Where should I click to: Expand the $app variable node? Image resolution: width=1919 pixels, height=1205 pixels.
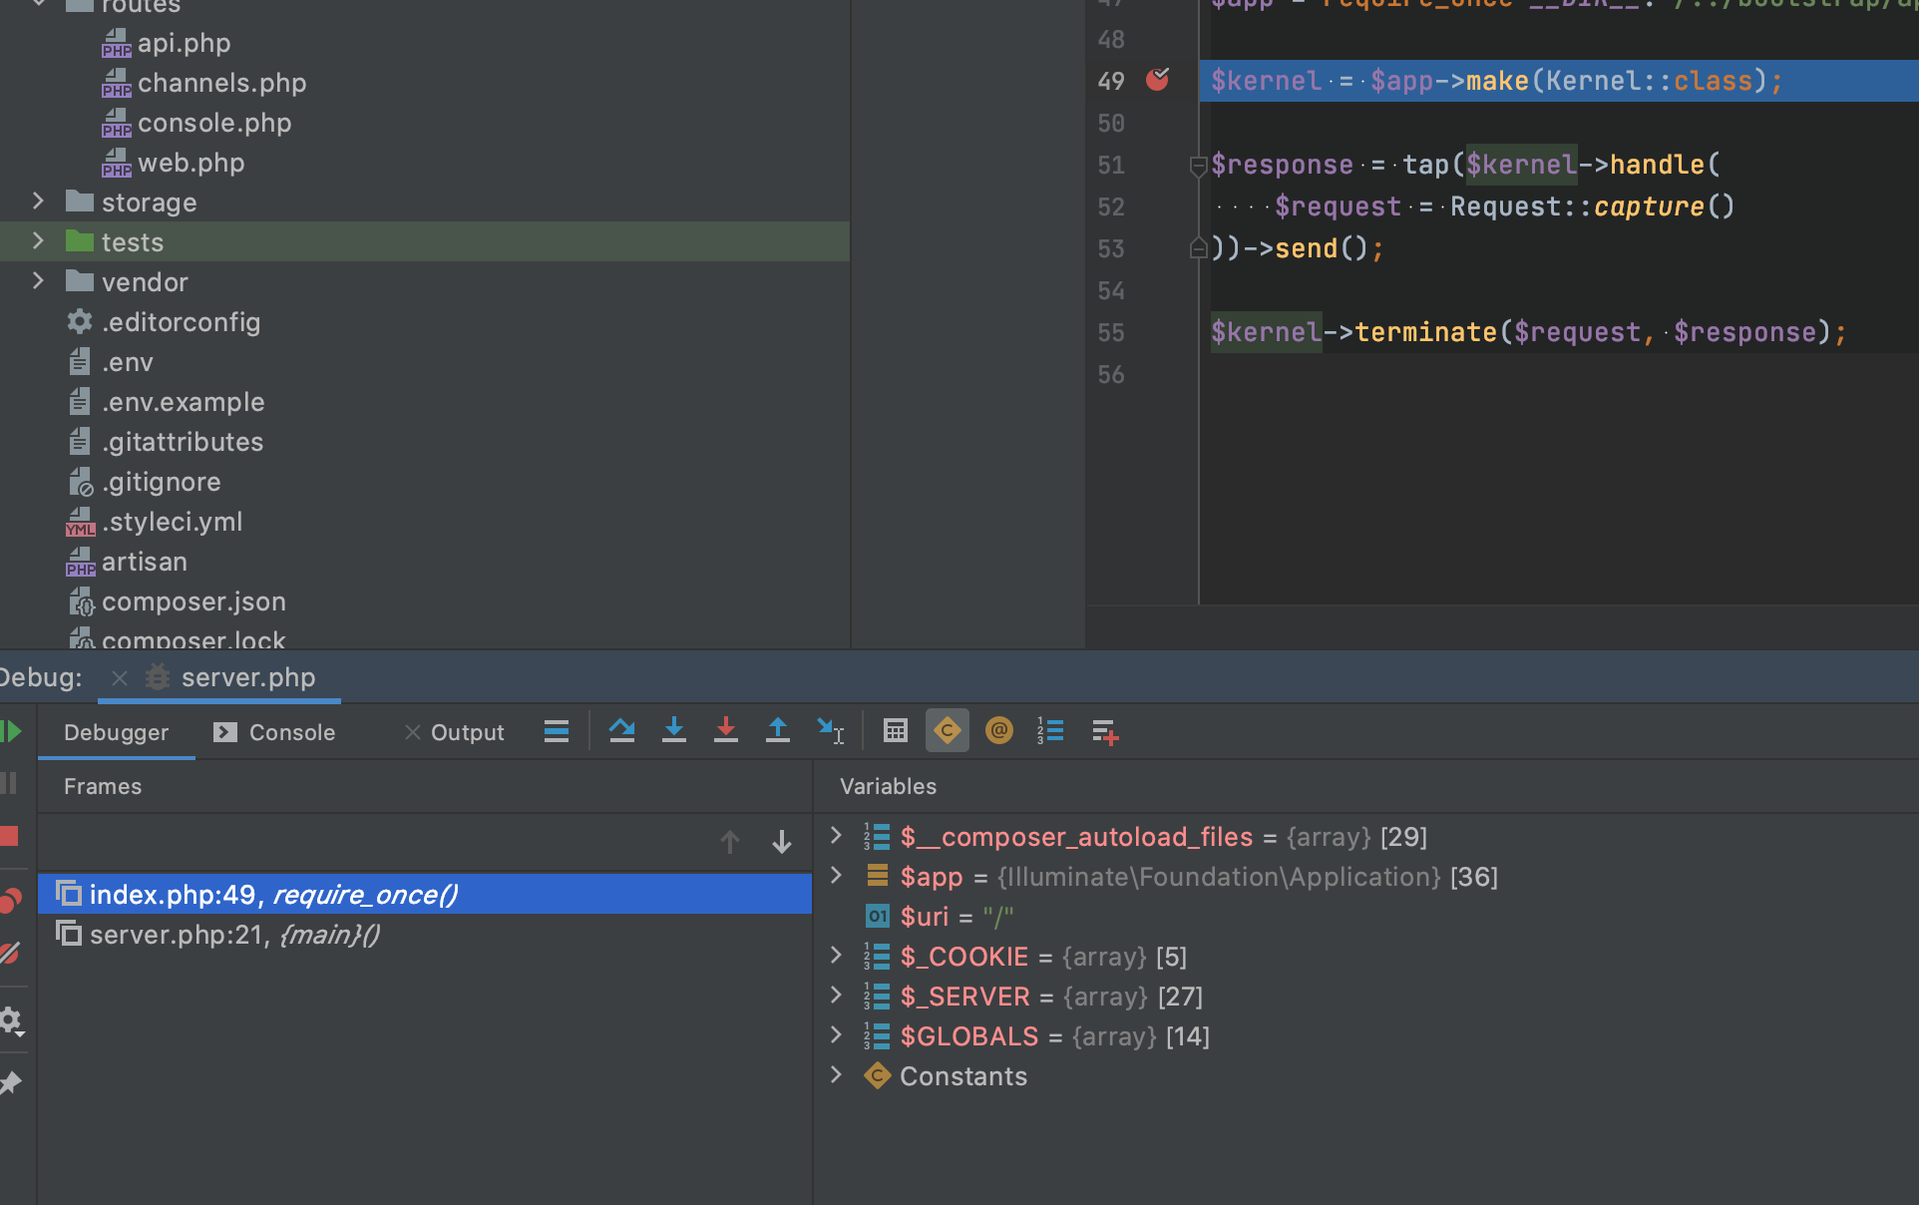836,876
